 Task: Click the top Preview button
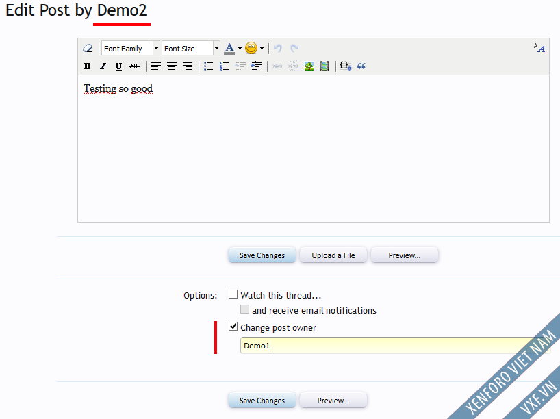point(405,255)
